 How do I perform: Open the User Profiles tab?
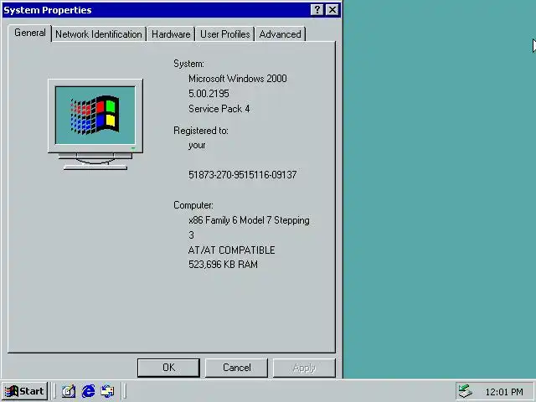[x=225, y=34]
